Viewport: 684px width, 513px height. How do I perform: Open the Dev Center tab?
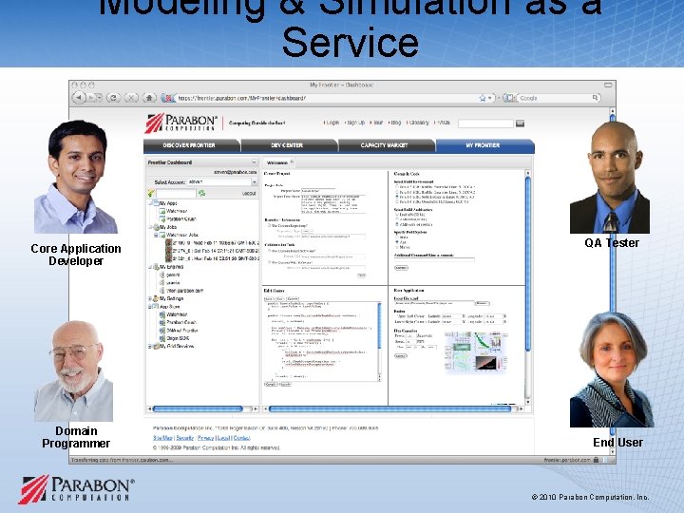tap(289, 145)
